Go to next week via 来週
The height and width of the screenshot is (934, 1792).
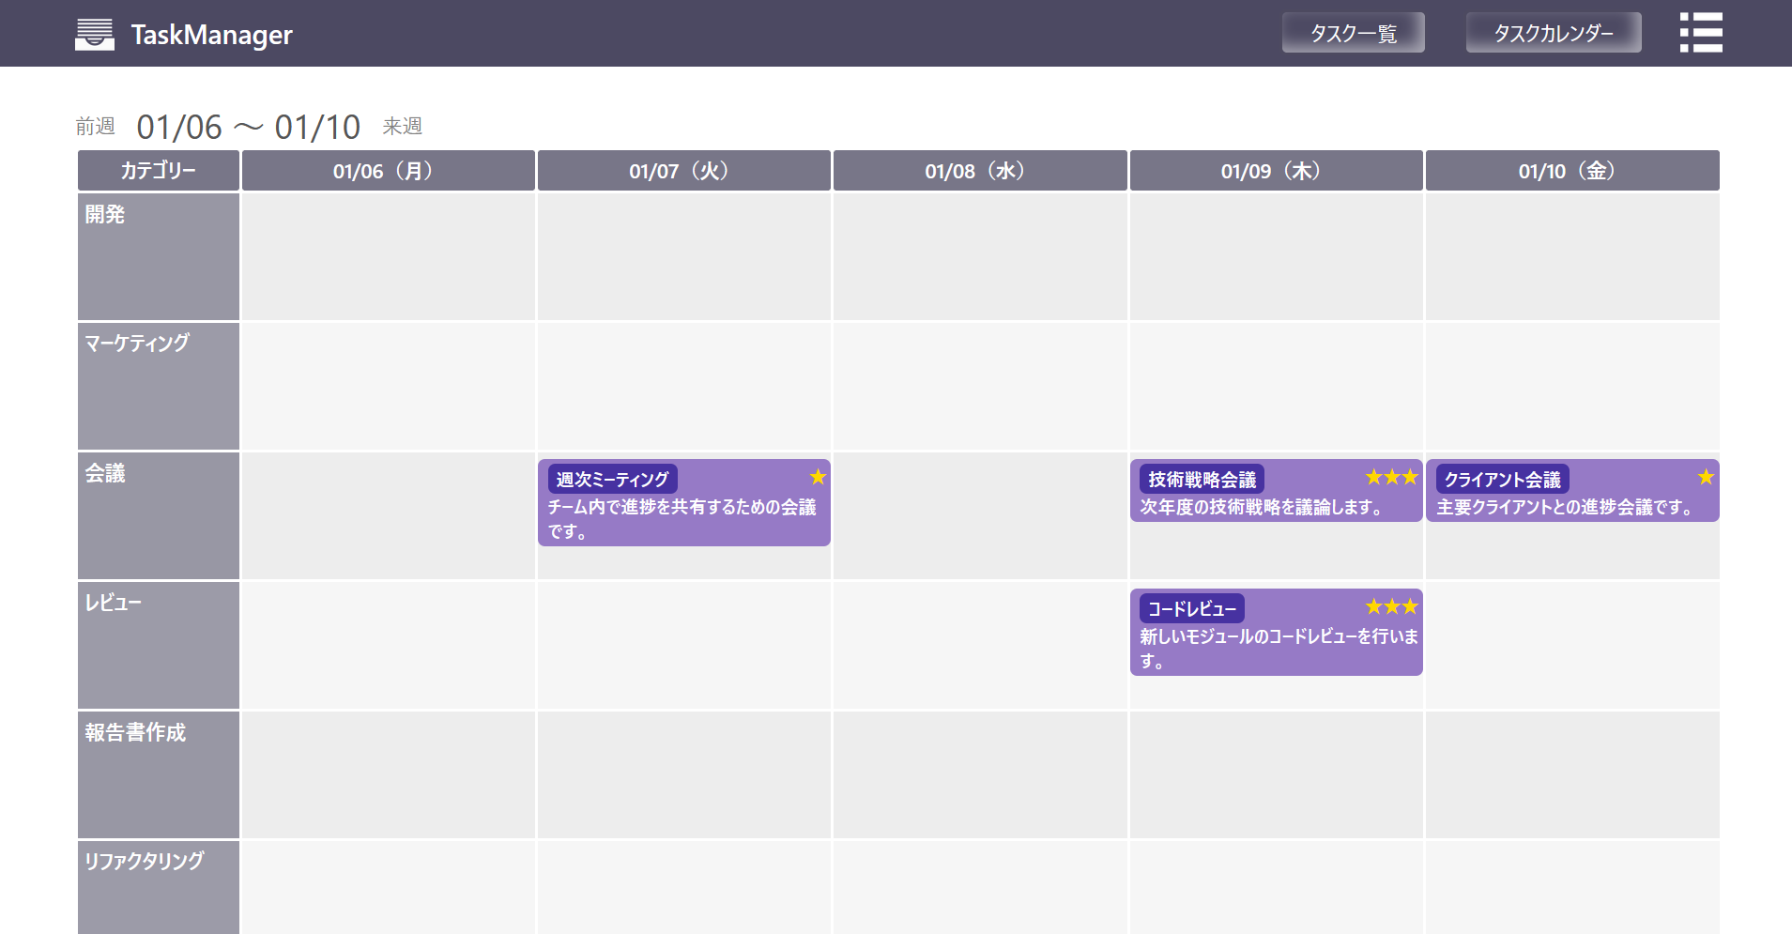[403, 126]
